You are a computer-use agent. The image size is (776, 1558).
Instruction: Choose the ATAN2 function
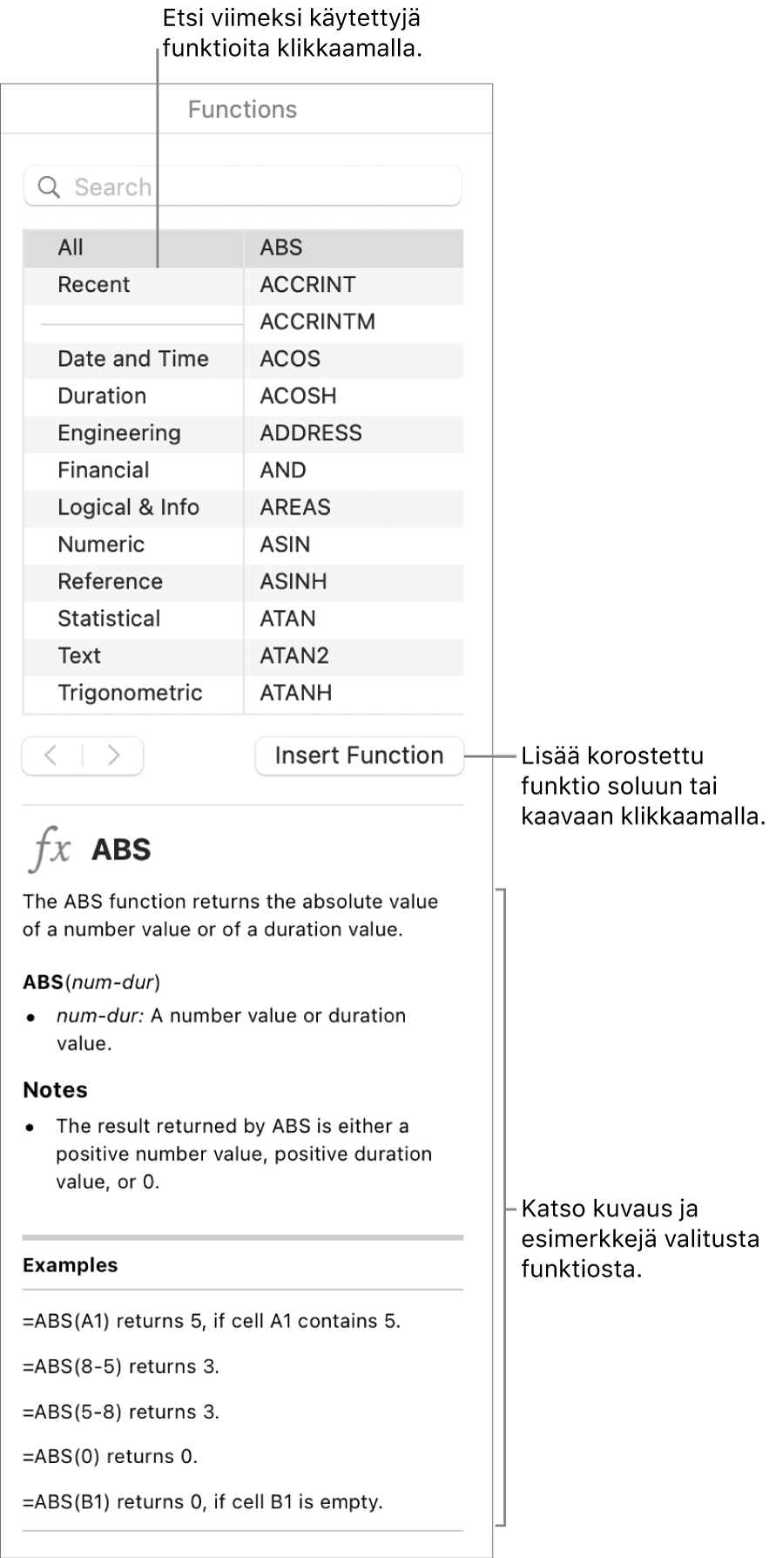pyautogui.click(x=294, y=655)
